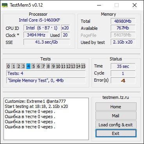Click the x20 core count field
This screenshot has height=144, width=144.
pos(65,28)
